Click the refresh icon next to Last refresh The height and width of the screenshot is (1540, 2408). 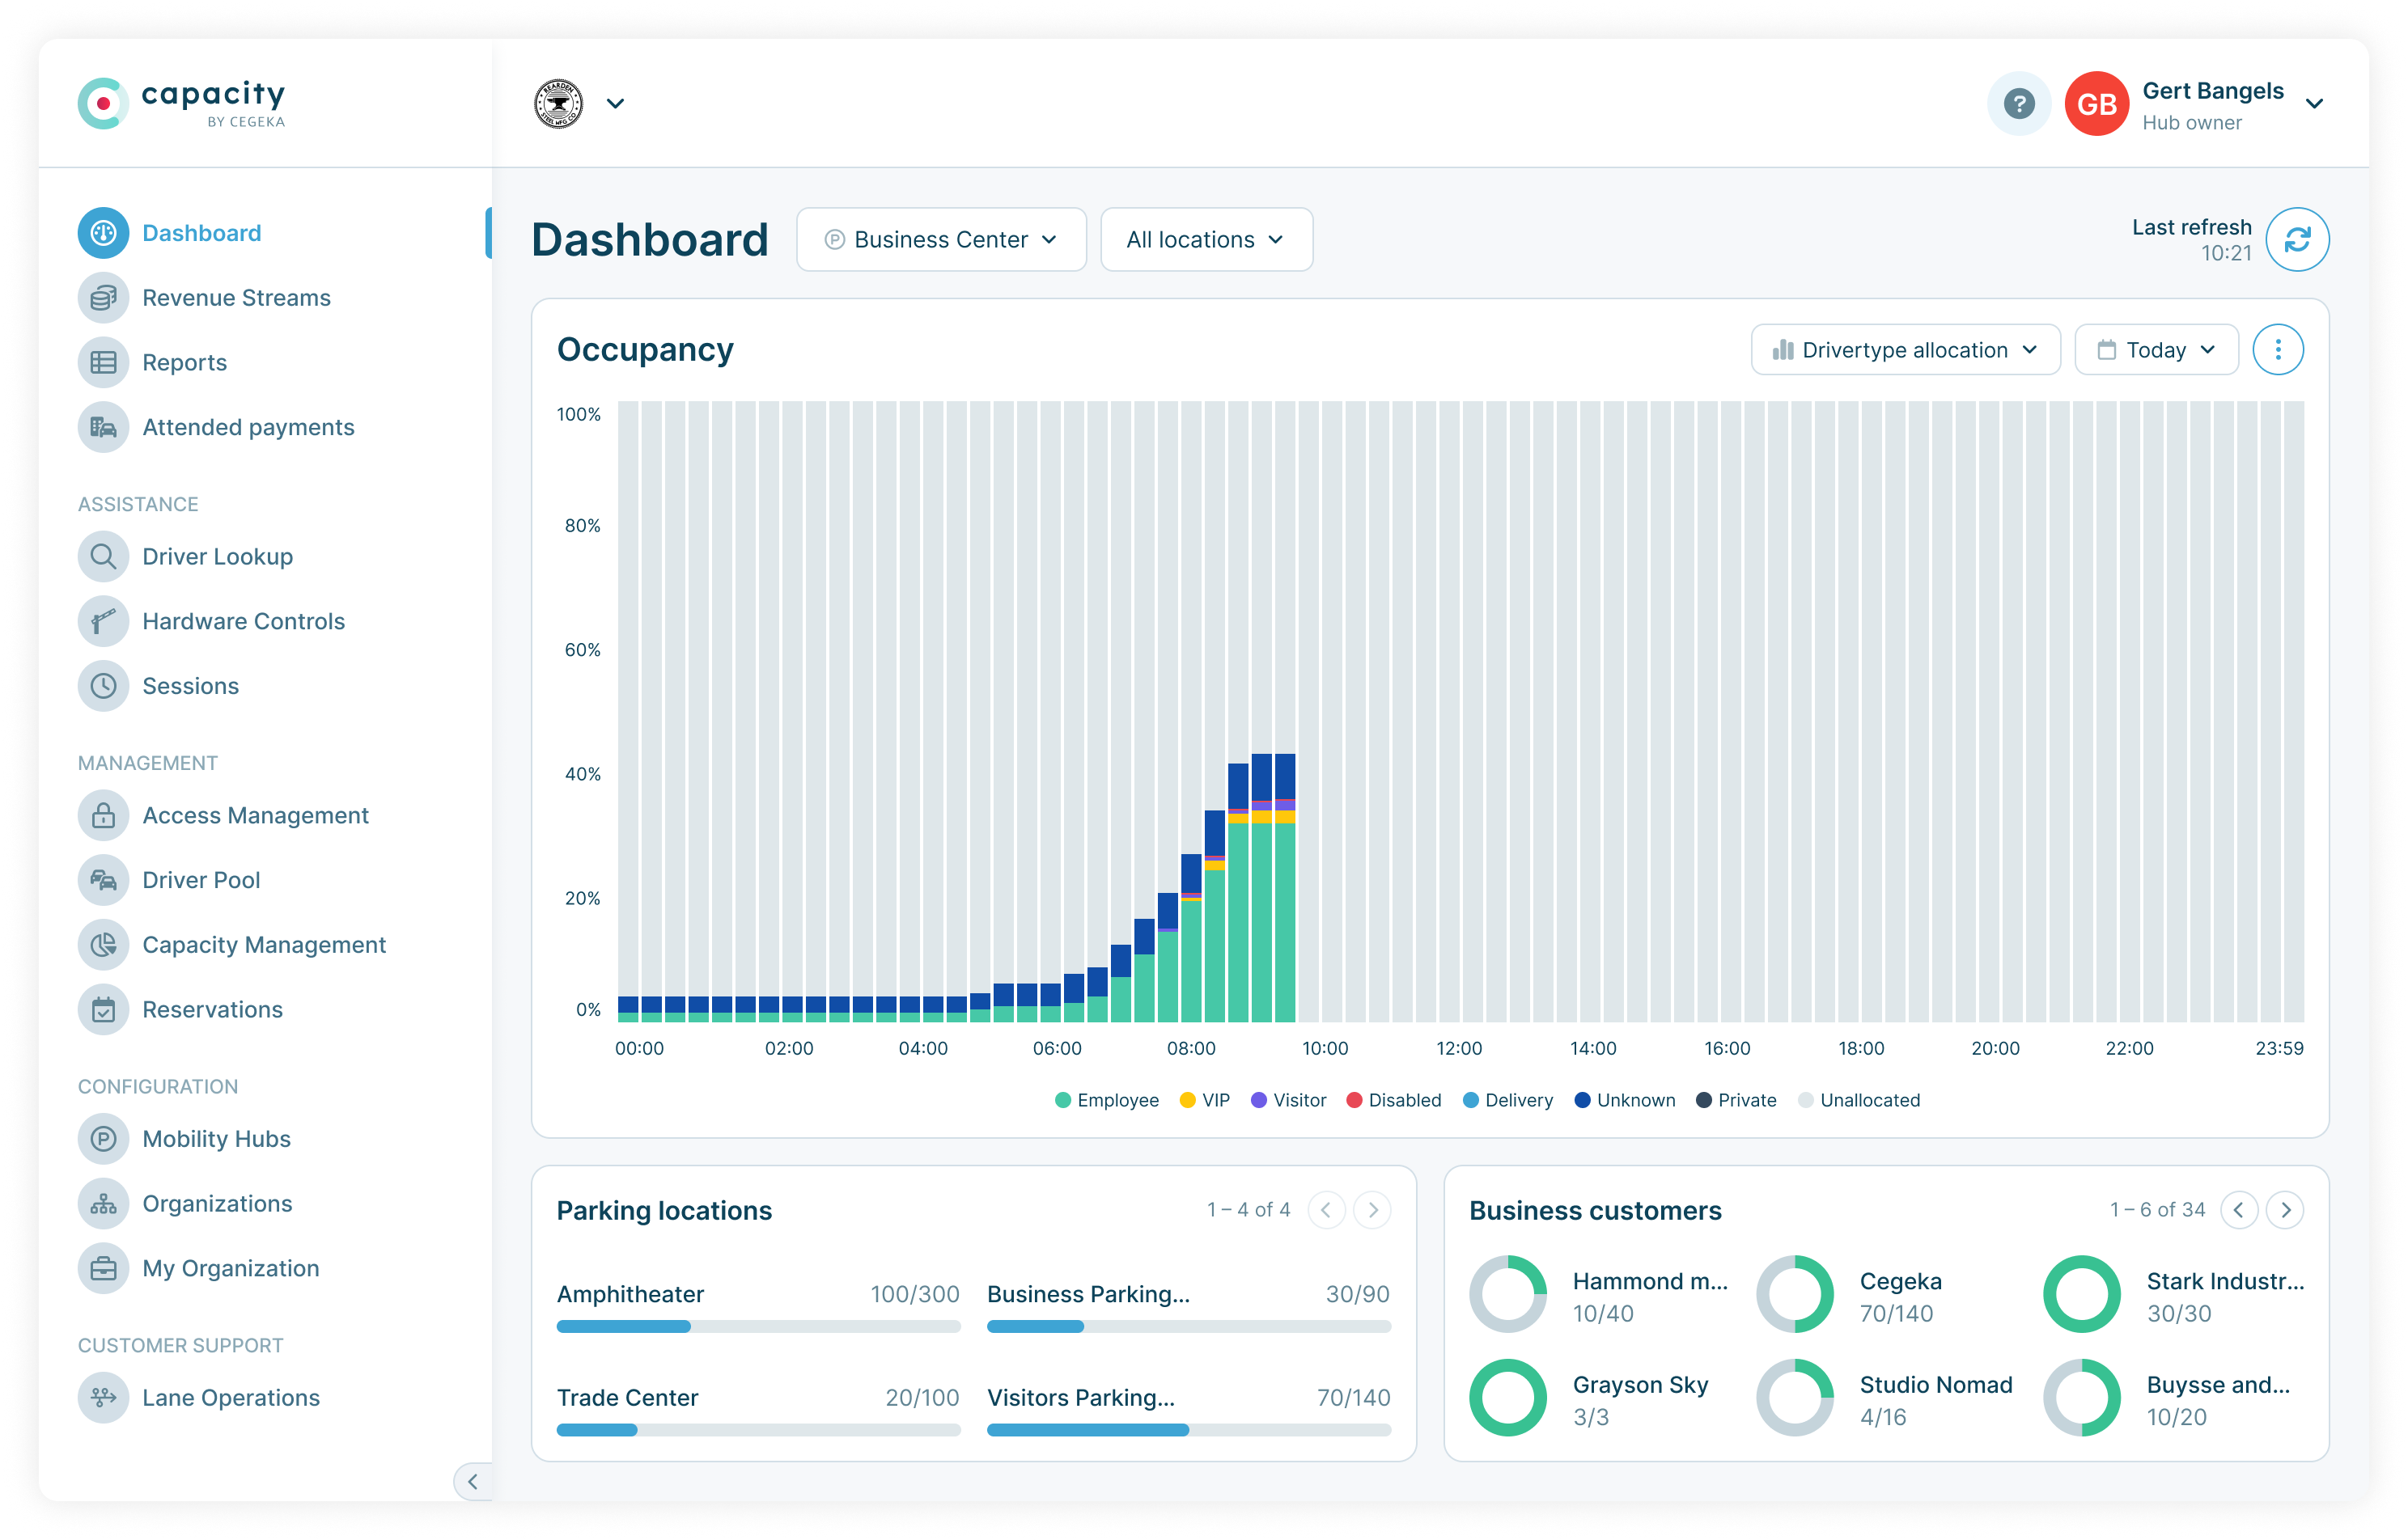(x=2296, y=239)
